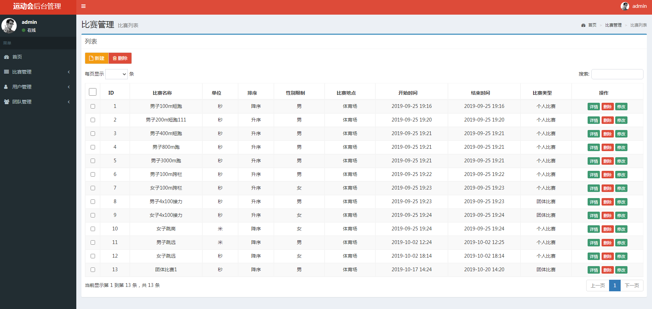Click 首页 breadcrumb link
The image size is (652, 309).
[x=592, y=25]
